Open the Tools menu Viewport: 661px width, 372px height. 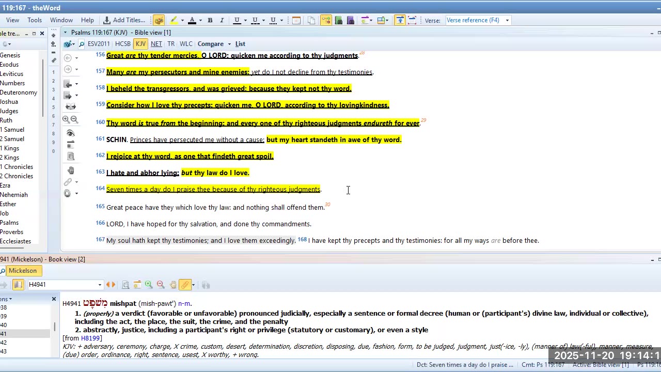(x=35, y=20)
